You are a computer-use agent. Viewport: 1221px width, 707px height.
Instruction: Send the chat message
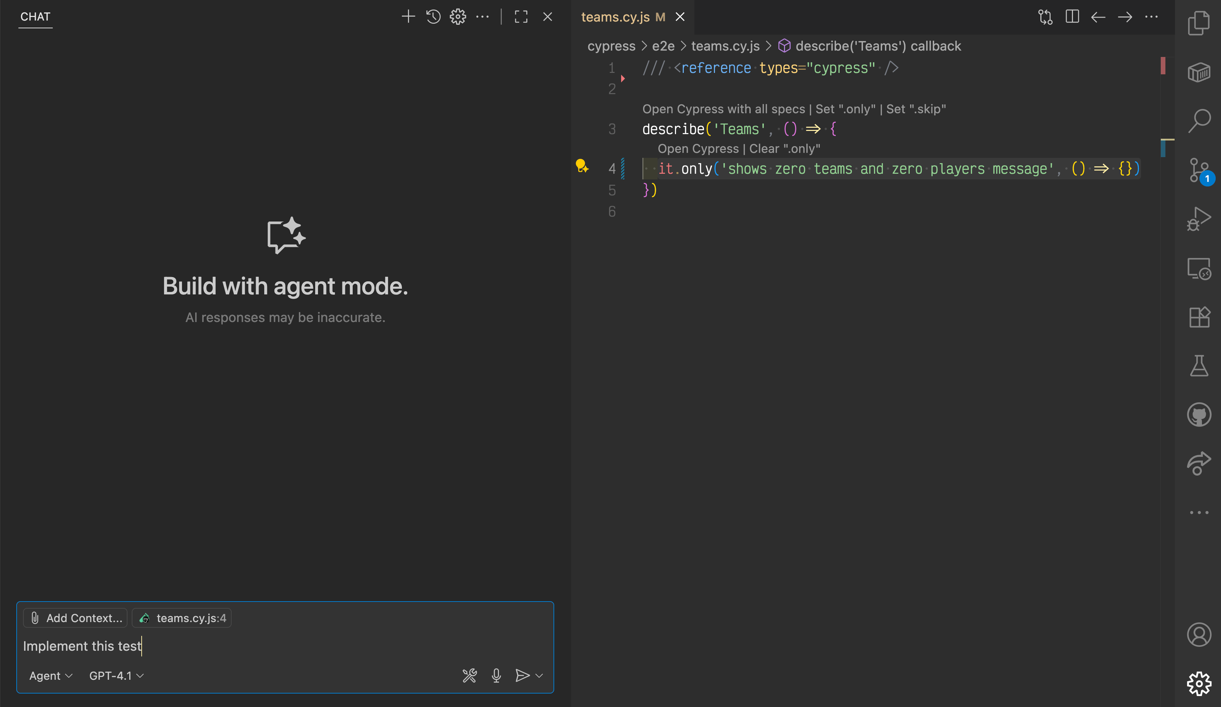tap(522, 676)
